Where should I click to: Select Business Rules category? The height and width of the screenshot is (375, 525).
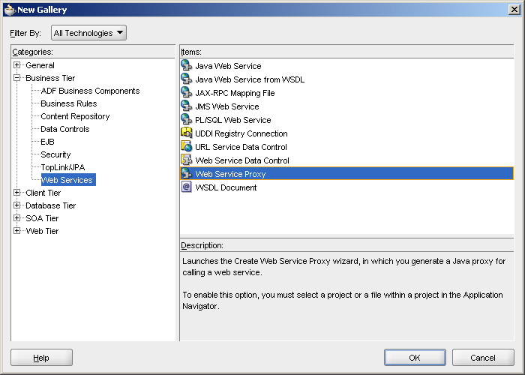point(69,103)
